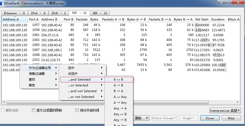This screenshot has width=245, height=126.
Task: Select row with Address B 192.168.169.1
Action: [121, 50]
